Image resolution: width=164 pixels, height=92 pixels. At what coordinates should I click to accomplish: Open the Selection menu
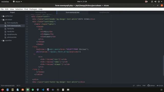pyautogui.click(x=19, y=9)
